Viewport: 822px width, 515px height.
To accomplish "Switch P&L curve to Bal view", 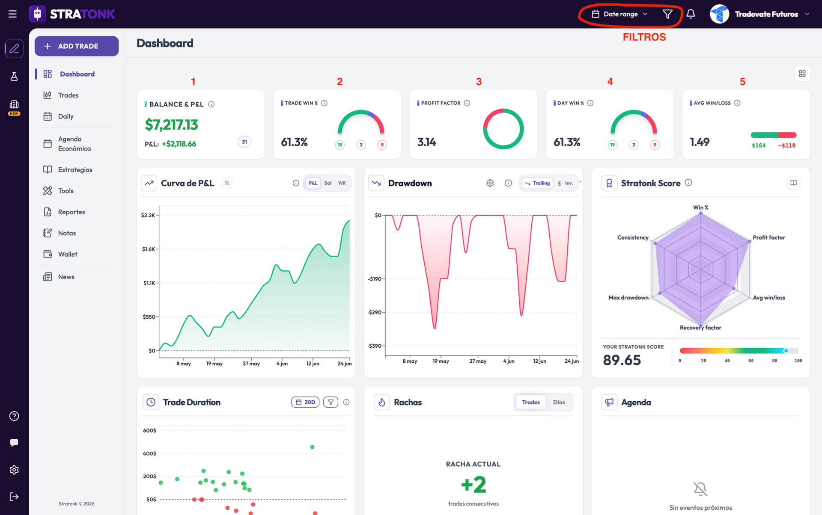I will (328, 183).
